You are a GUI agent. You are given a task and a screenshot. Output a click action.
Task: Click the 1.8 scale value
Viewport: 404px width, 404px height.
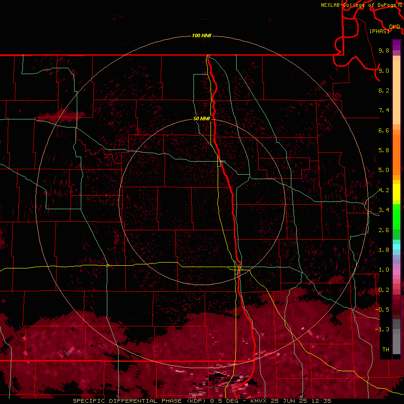tap(384, 250)
